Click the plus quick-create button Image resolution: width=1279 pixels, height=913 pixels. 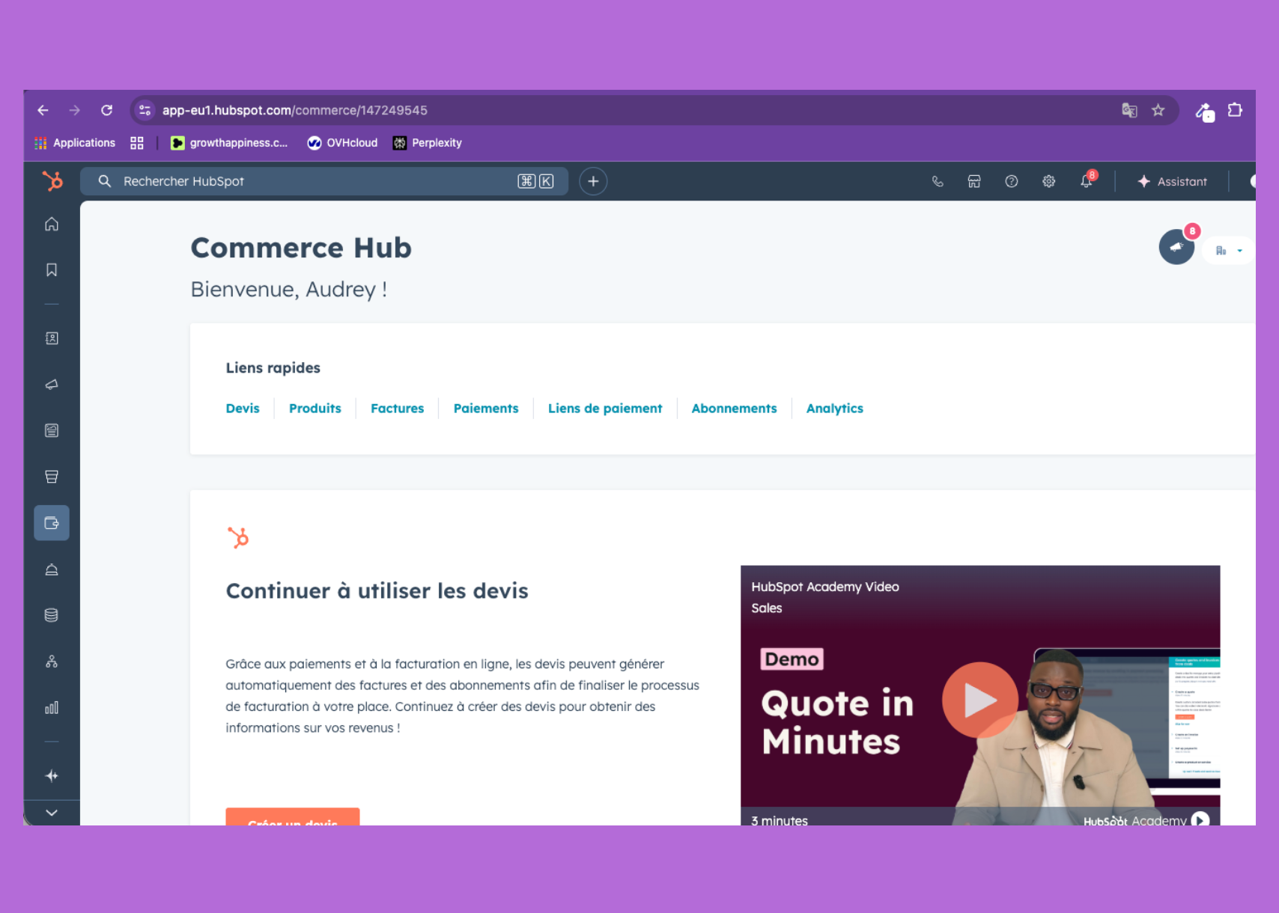pyautogui.click(x=593, y=181)
